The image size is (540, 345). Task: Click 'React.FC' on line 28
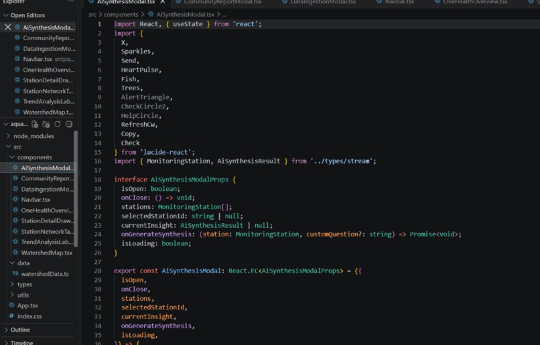click(243, 271)
